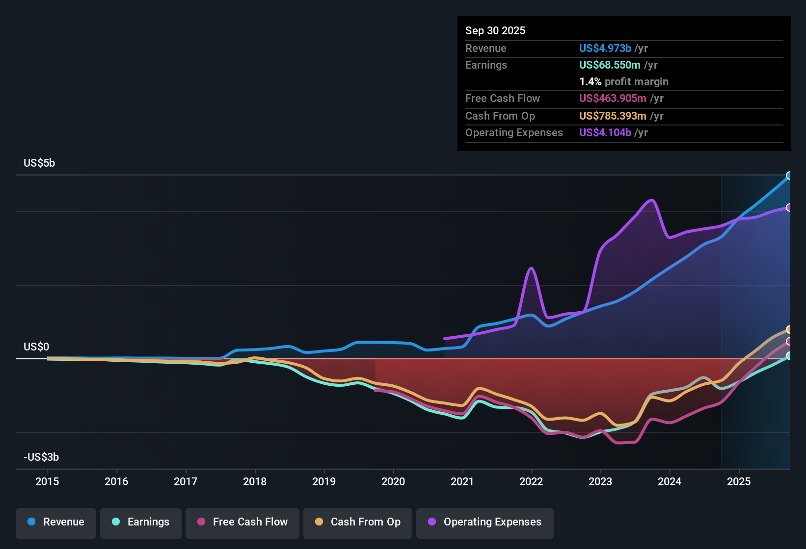Click the US$68.550m earnings value
Viewport: 806px width, 549px height.
pyautogui.click(x=610, y=65)
